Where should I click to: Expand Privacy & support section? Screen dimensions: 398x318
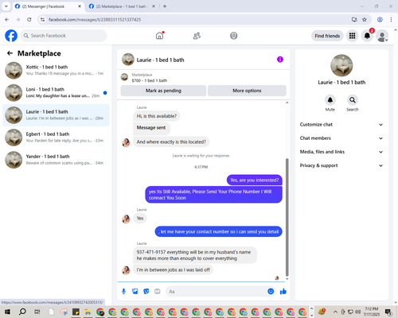(x=341, y=165)
